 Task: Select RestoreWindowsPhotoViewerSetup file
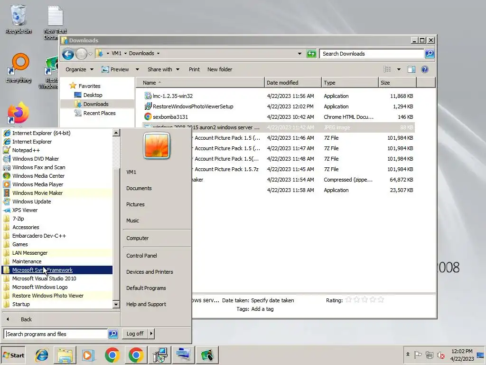(193, 106)
